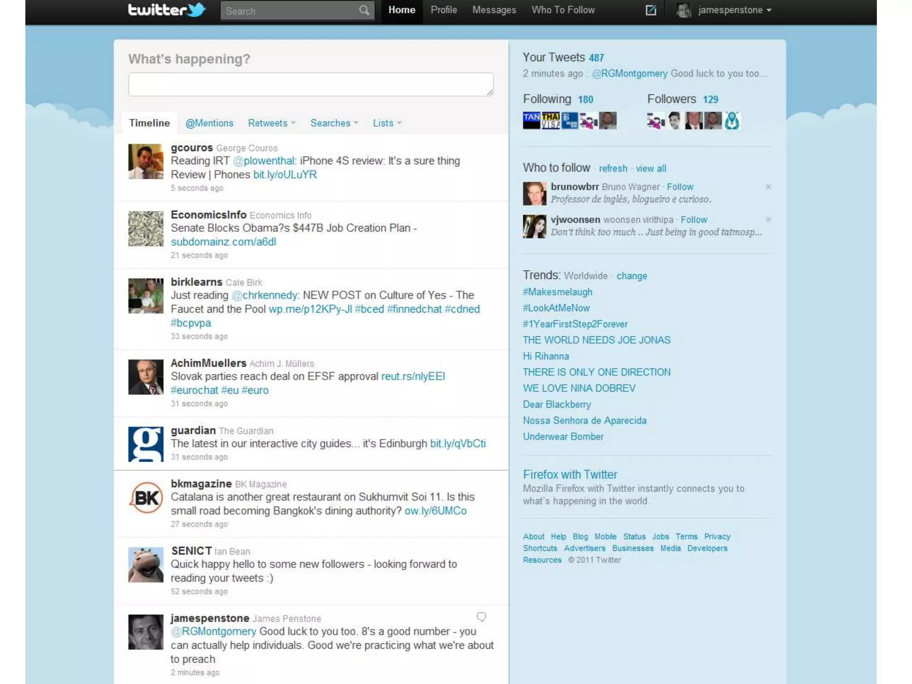Click The Guardian's avatar logo
This screenshot has width=912, height=684.
point(146,444)
